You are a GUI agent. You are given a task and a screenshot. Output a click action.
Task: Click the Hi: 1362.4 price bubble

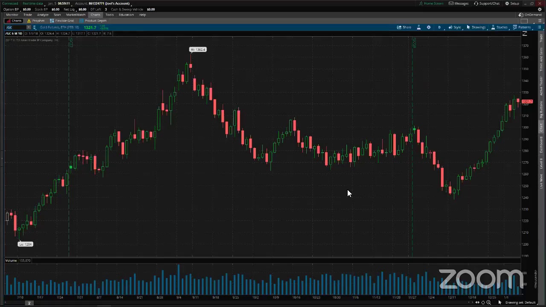[198, 49]
